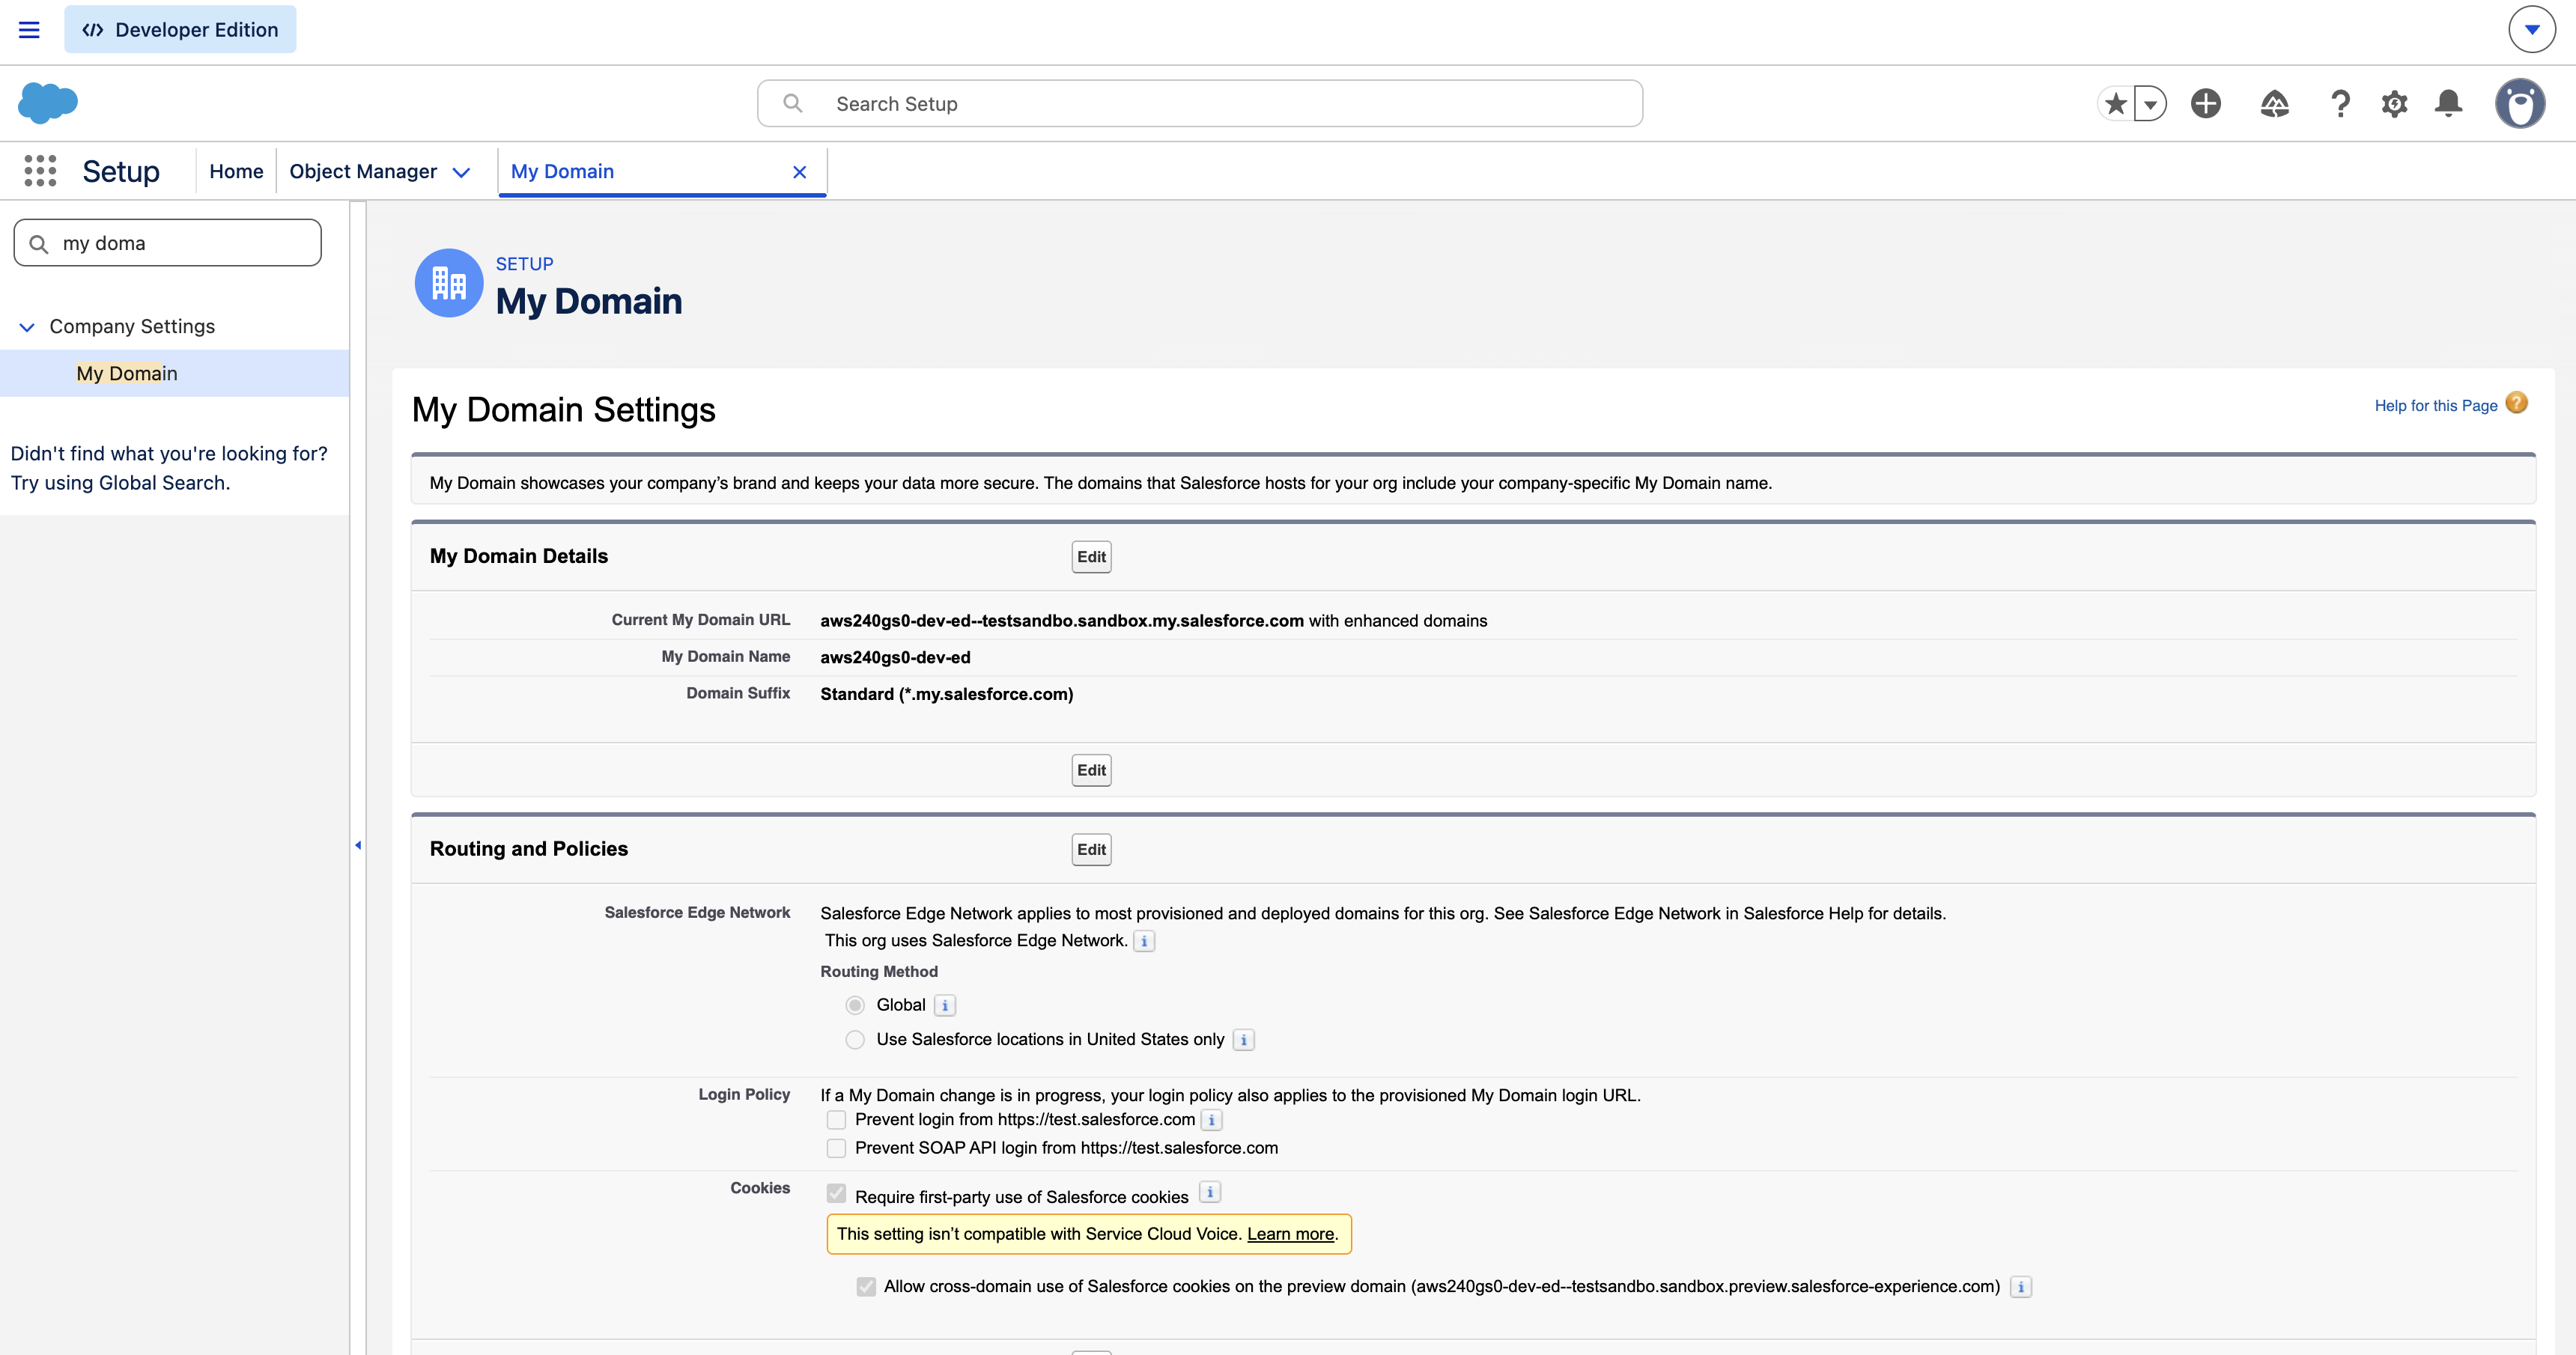Click Edit beside My Domain Details header
Screen dimensions: 2576x1355
click(x=1091, y=557)
